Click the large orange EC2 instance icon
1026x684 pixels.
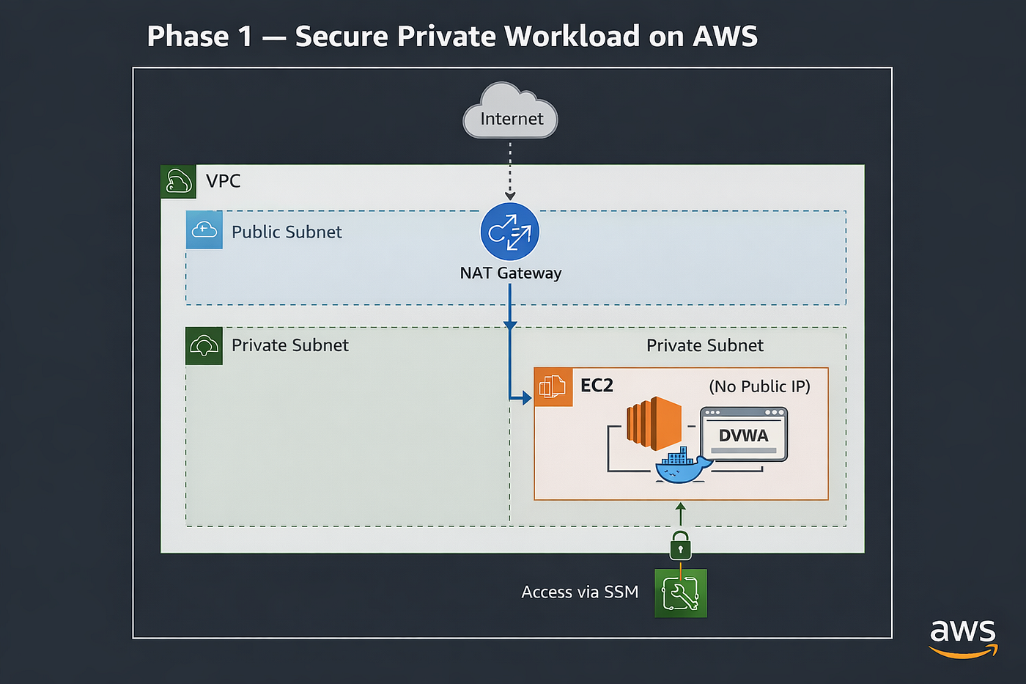[x=654, y=423]
